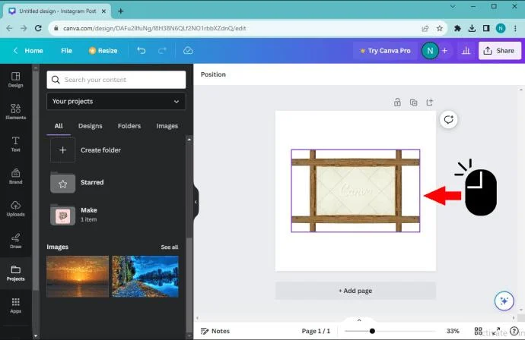Click the undo arrow icon
This screenshot has width=525, height=340.
tap(142, 50)
